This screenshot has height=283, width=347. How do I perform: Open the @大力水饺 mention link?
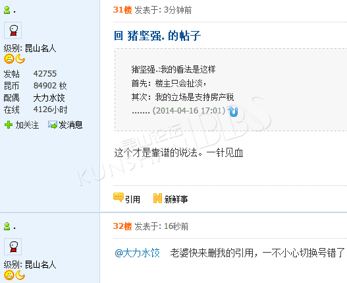coord(137,253)
